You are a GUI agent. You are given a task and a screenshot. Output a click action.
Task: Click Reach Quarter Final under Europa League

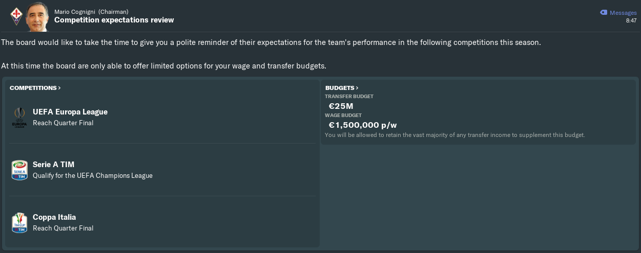[x=63, y=123]
